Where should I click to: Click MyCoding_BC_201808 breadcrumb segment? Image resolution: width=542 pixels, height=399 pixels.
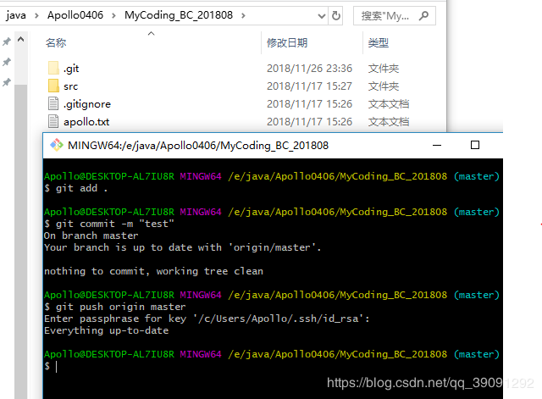pyautogui.click(x=179, y=15)
